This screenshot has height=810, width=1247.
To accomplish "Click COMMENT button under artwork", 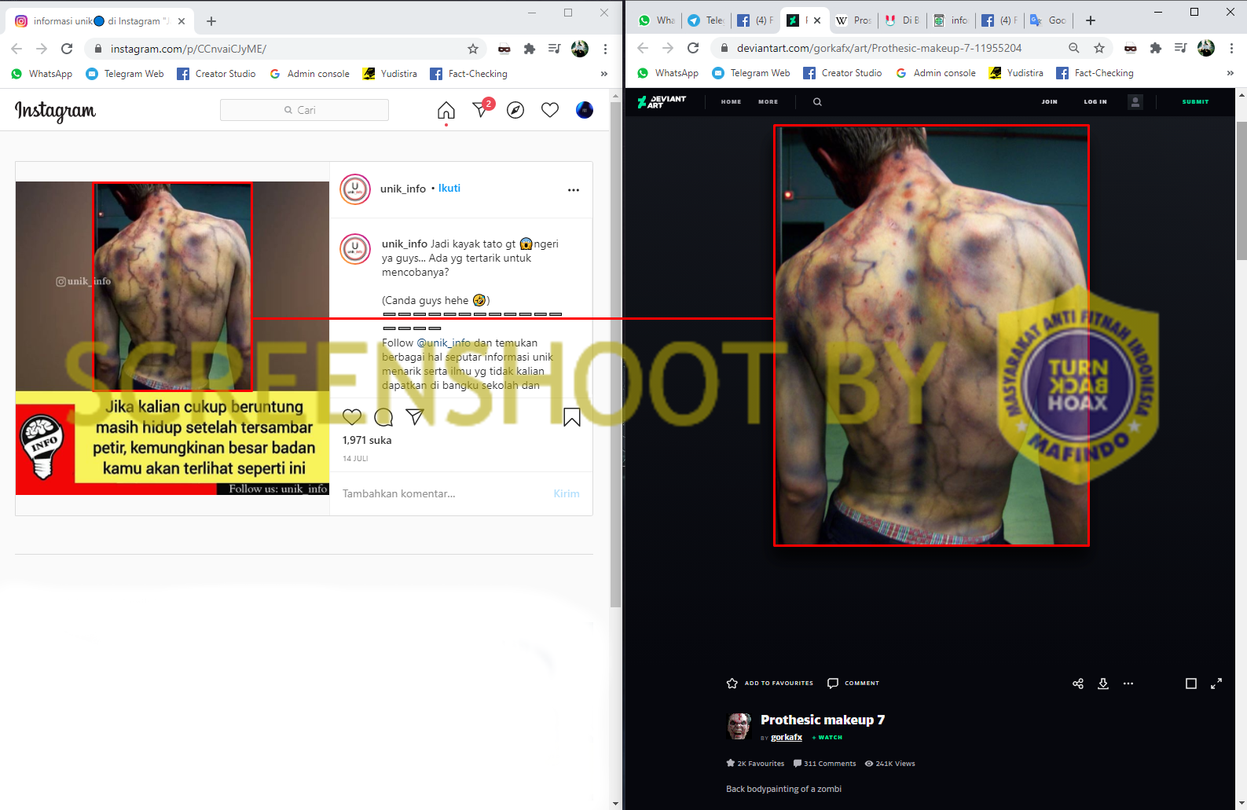I will [x=853, y=684].
